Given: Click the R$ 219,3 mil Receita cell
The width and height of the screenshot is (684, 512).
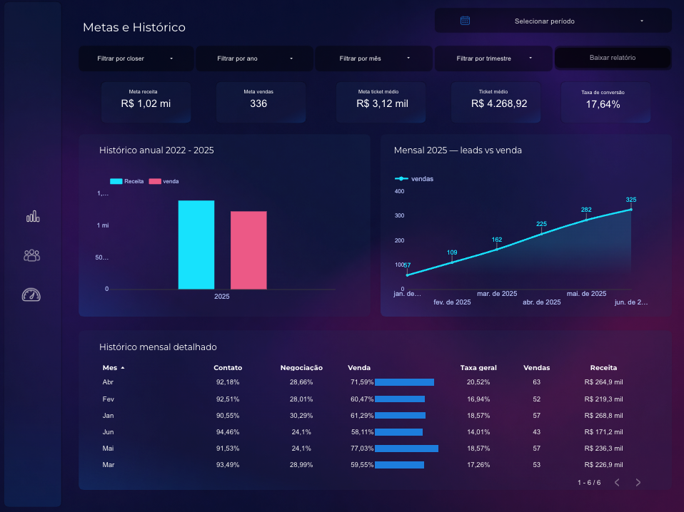Looking at the screenshot, I should click(x=604, y=399).
